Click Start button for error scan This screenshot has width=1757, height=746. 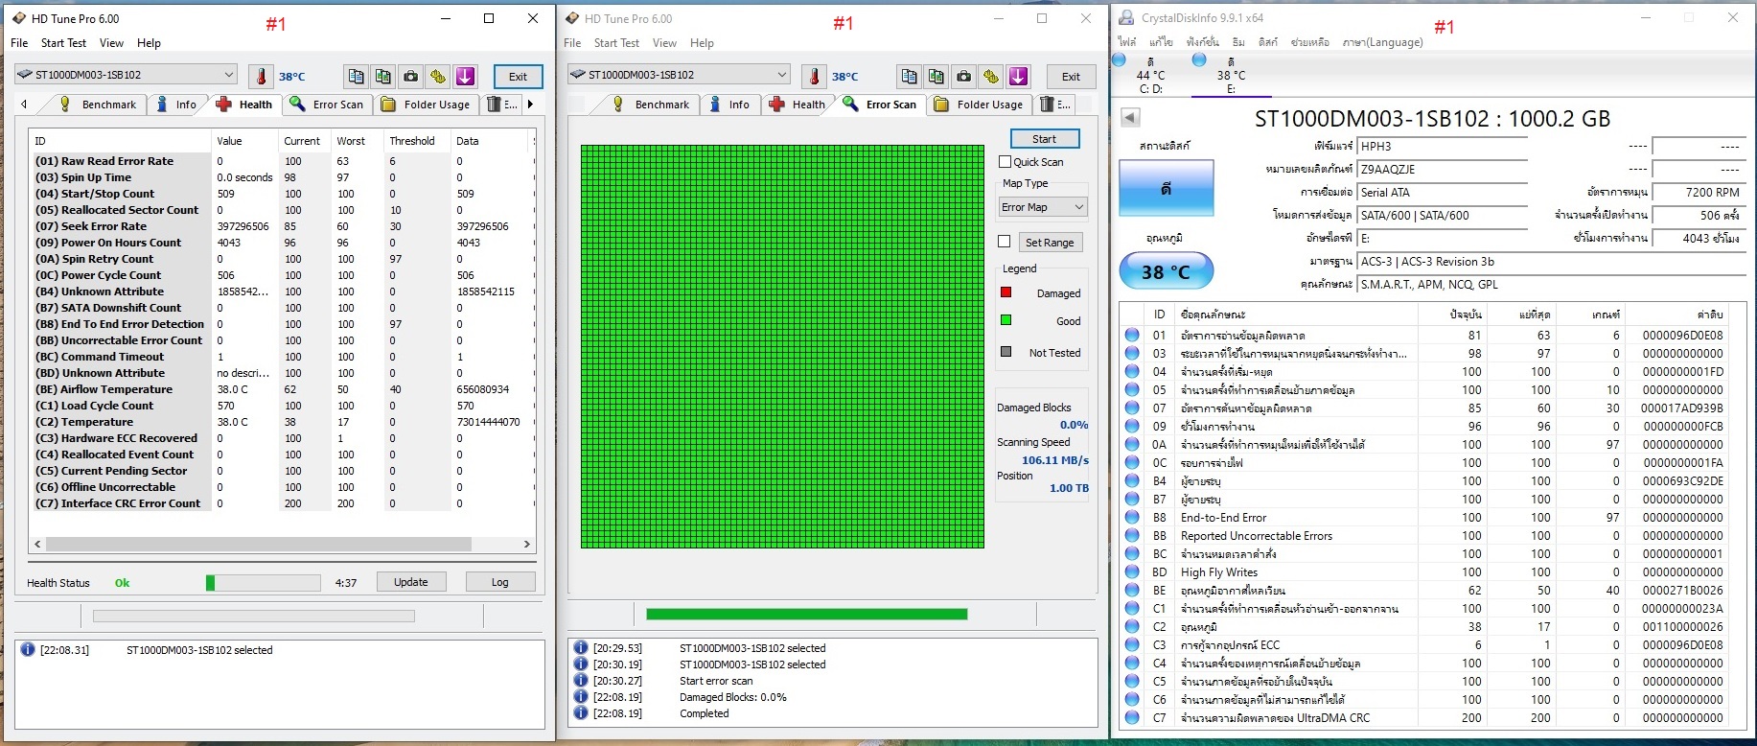tap(1044, 139)
